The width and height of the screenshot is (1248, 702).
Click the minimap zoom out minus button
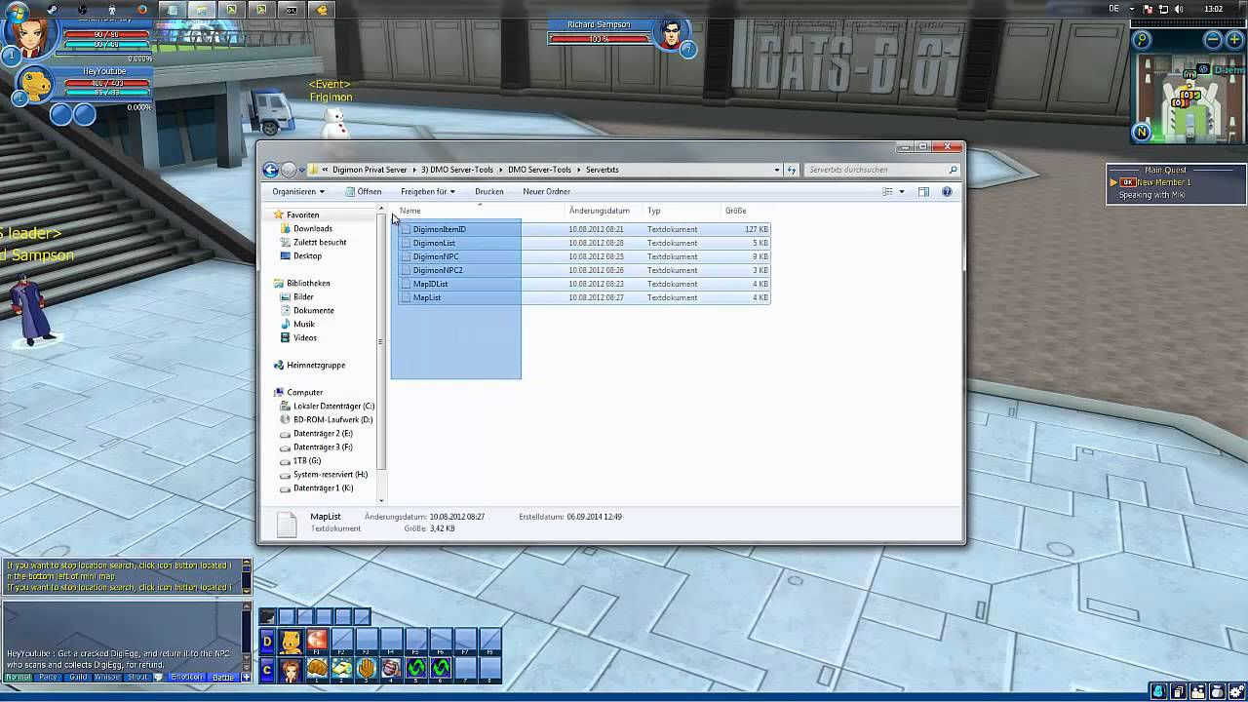pos(1213,40)
